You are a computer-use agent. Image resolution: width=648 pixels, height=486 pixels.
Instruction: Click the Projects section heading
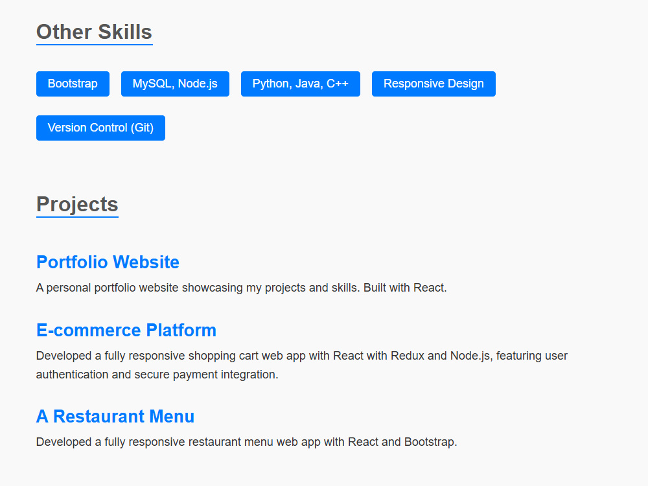coord(77,204)
